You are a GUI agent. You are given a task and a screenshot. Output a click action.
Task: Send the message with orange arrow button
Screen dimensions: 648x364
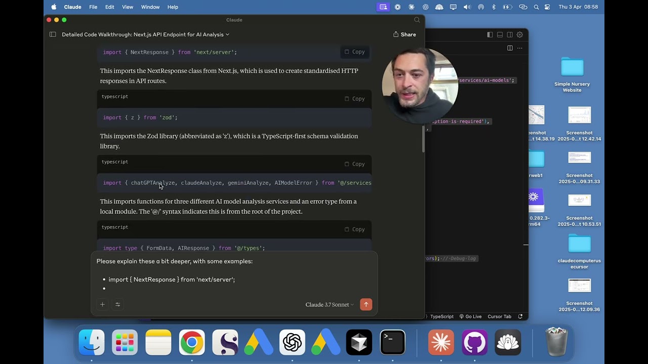pos(366,304)
